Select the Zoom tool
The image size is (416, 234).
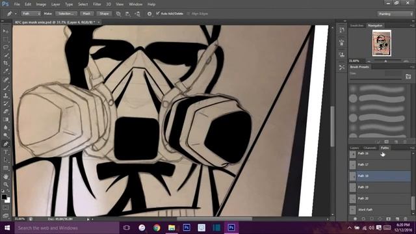pos(6,185)
